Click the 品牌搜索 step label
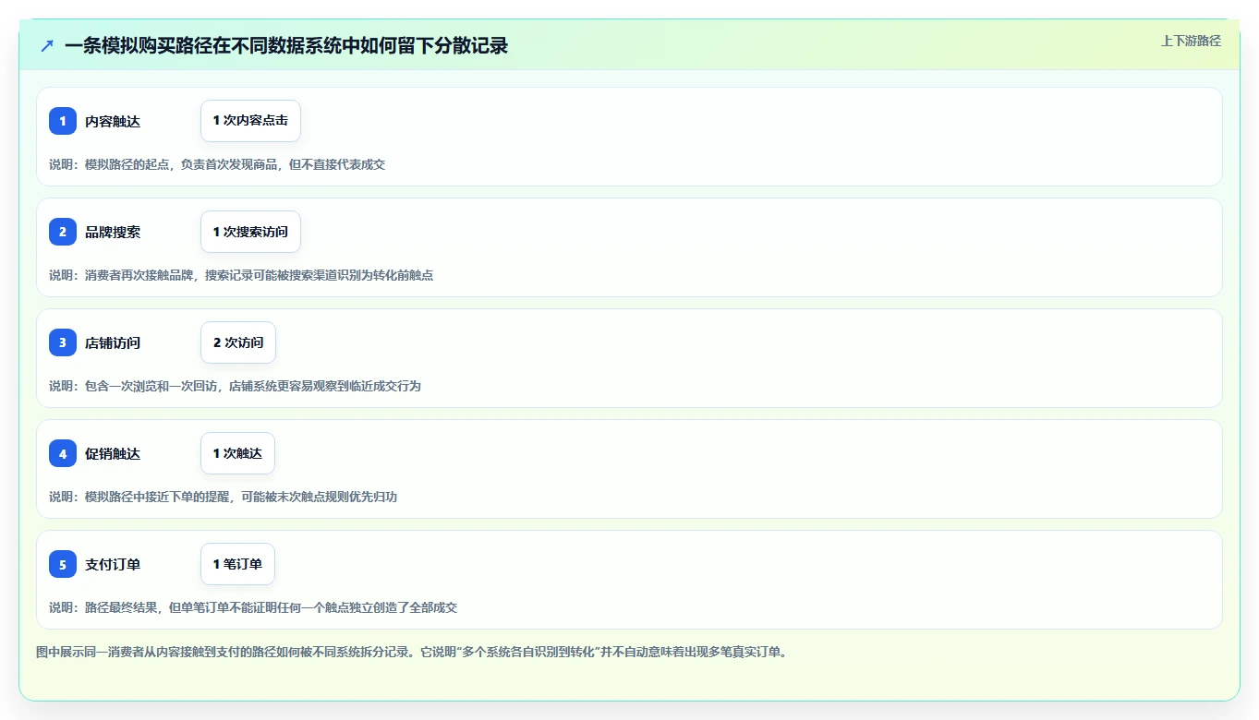 click(x=113, y=232)
